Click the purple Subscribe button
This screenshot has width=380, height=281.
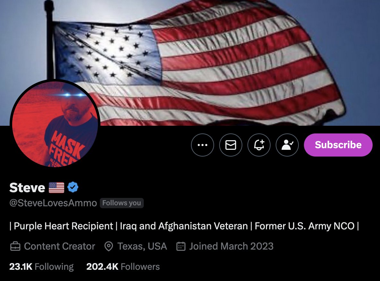338,145
